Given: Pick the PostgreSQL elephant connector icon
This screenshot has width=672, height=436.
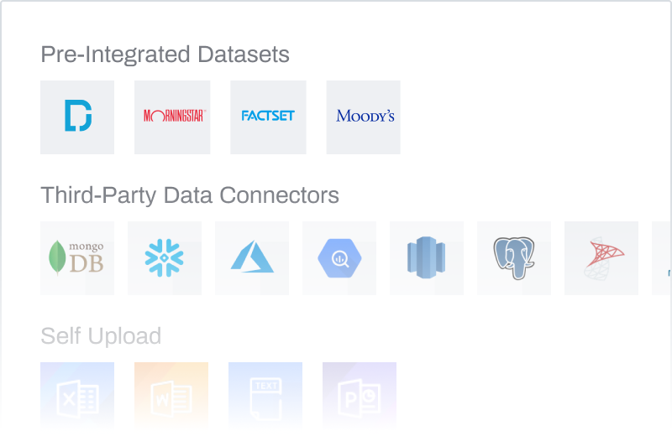Looking at the screenshot, I should [x=514, y=257].
